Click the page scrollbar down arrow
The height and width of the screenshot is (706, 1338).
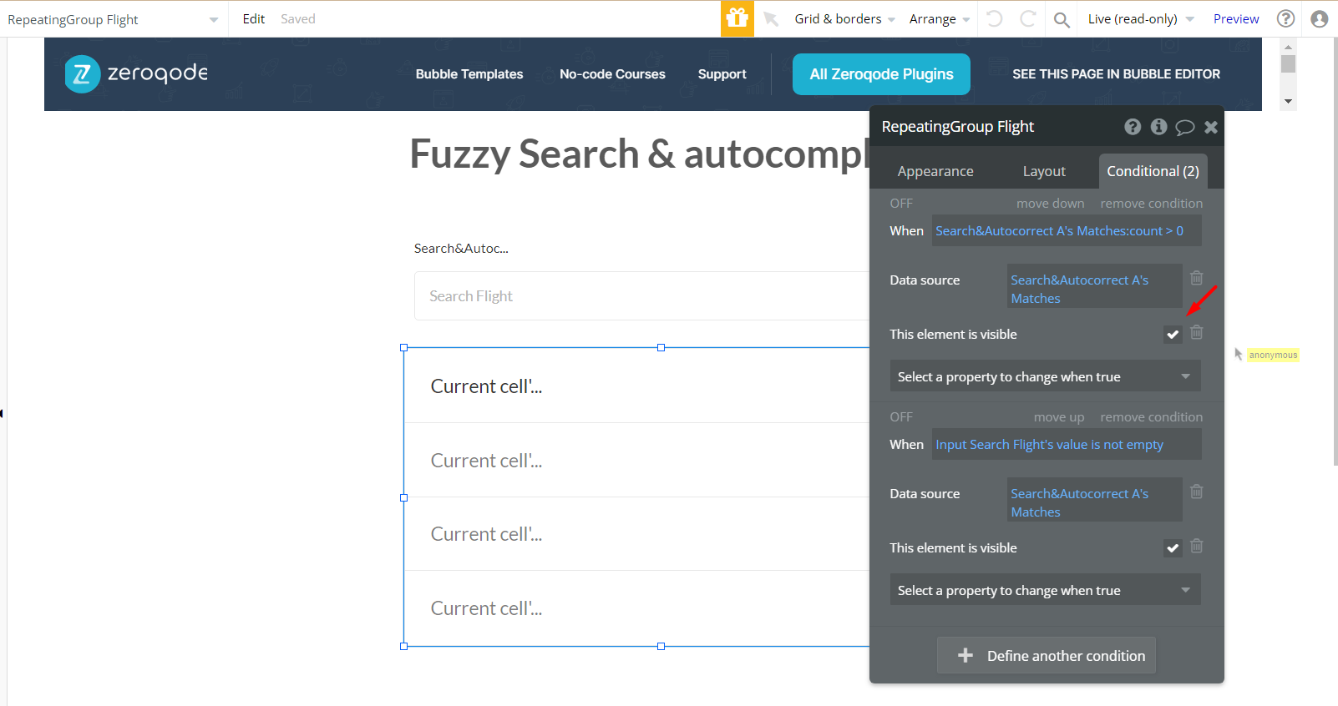click(1288, 101)
